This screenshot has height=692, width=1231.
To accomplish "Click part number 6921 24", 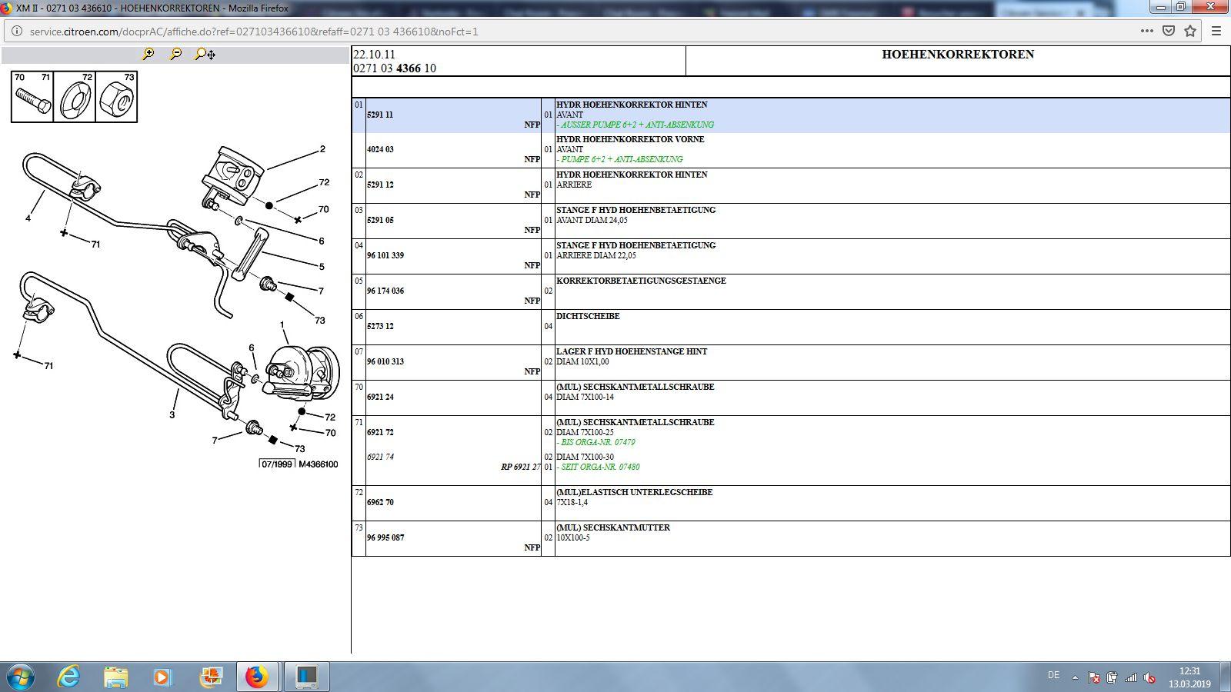I will click(380, 397).
